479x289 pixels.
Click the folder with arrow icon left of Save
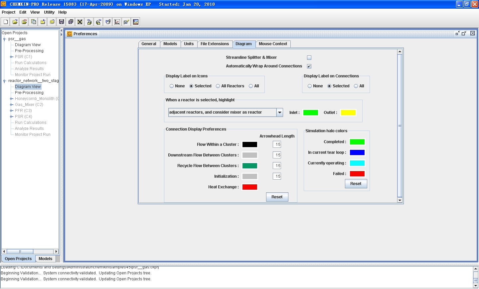click(x=52, y=22)
